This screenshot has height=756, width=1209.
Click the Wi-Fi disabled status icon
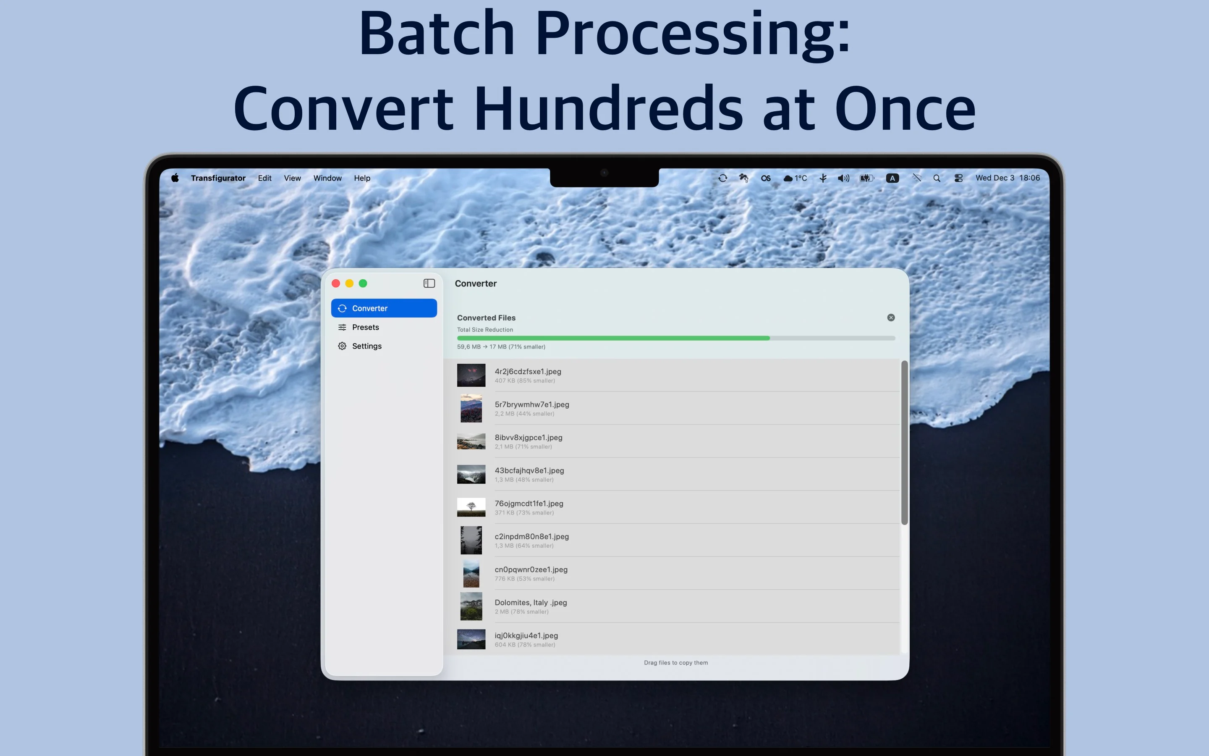point(917,178)
